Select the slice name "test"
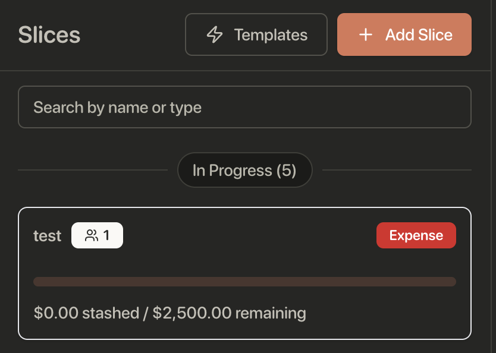496x353 pixels. (47, 236)
